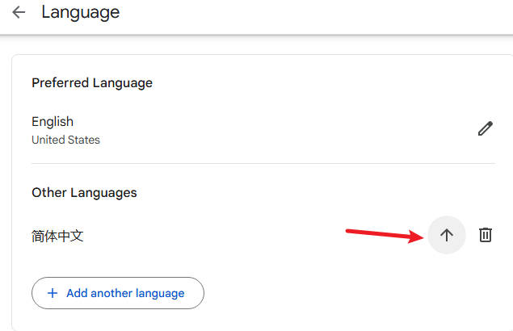Screen dimensions: 513x331
Task: Click the word "another" in the button
Action: (x=111, y=293)
